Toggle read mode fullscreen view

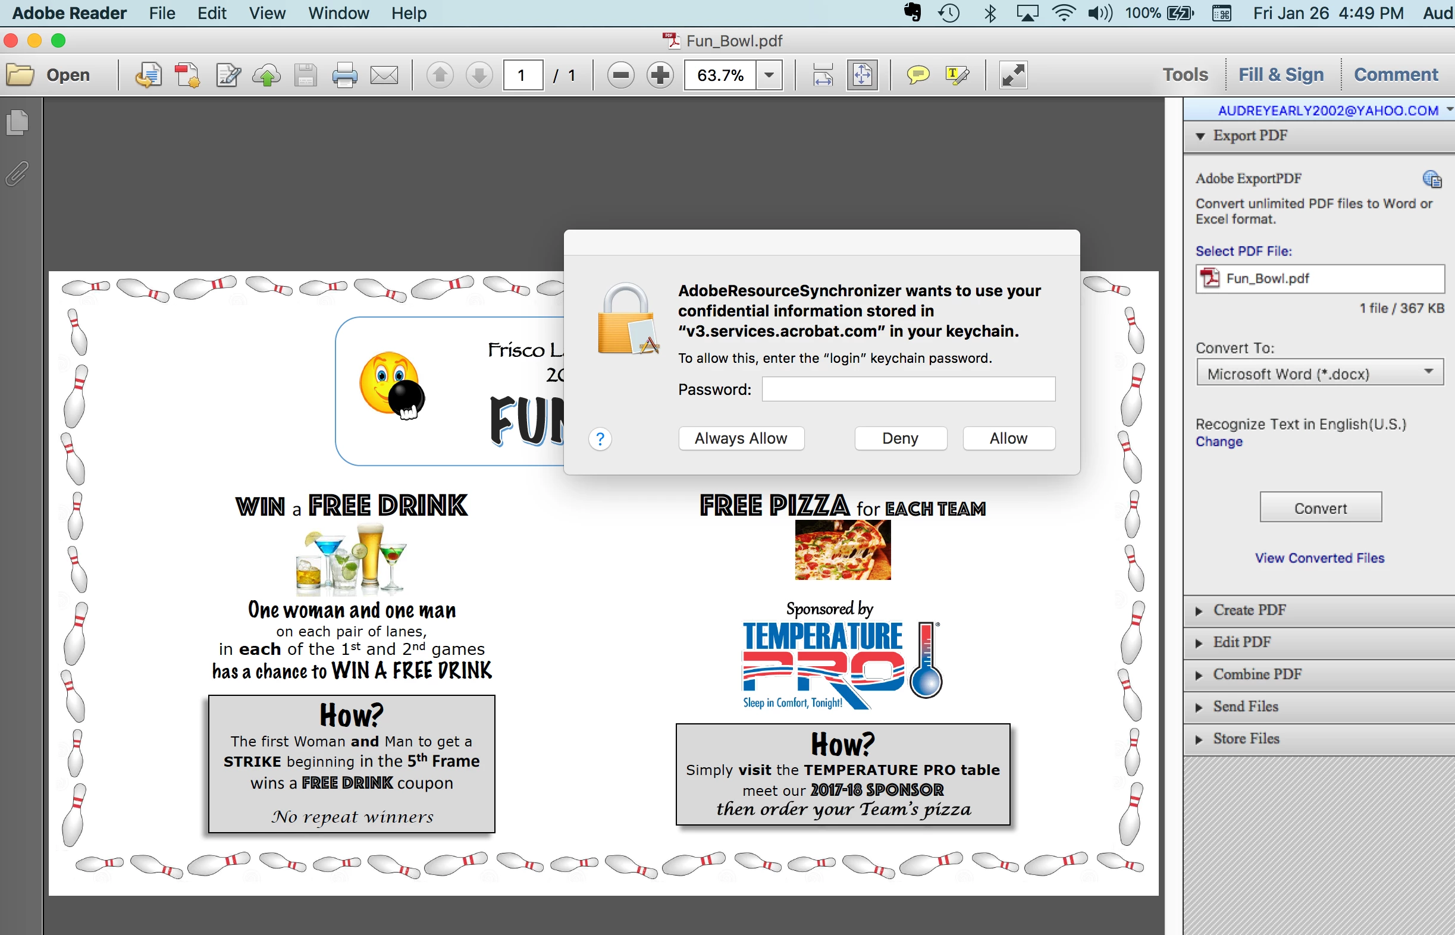[1014, 76]
